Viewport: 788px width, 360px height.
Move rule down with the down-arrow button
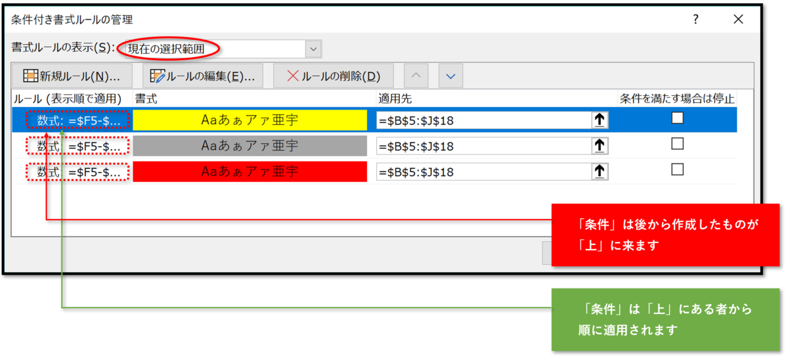[x=450, y=76]
